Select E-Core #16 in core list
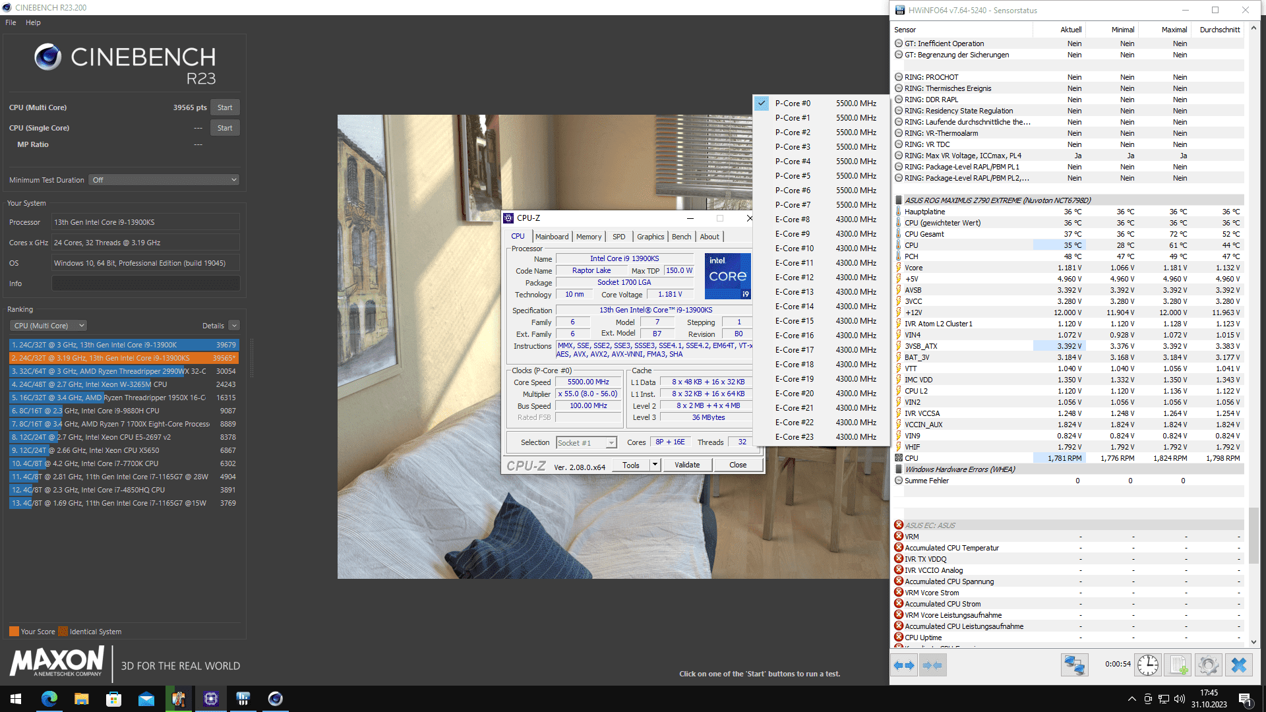The width and height of the screenshot is (1266, 712). coord(821,336)
